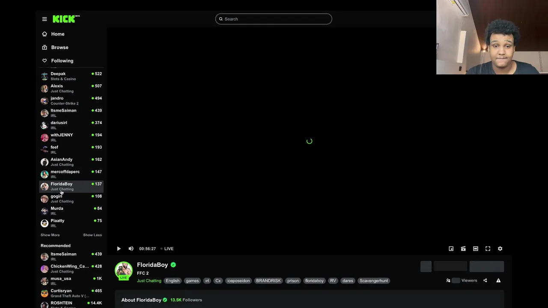Click the FFC 2 stream title
This screenshot has width=548, height=308.
click(x=143, y=273)
